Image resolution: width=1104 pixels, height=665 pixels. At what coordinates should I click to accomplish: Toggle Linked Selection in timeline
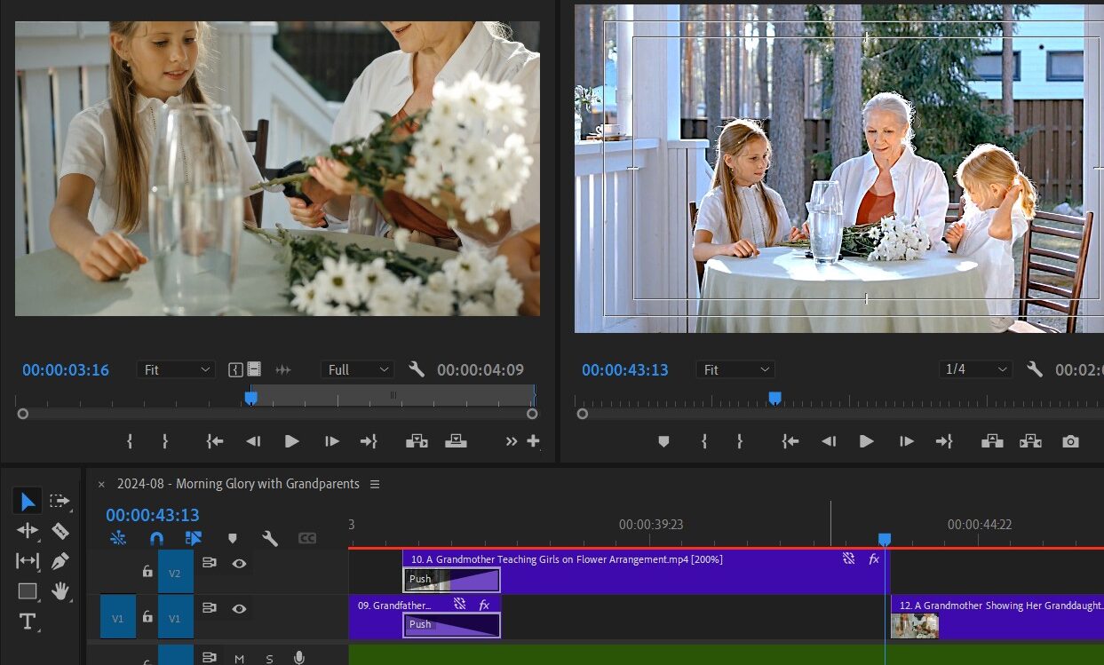tap(194, 538)
